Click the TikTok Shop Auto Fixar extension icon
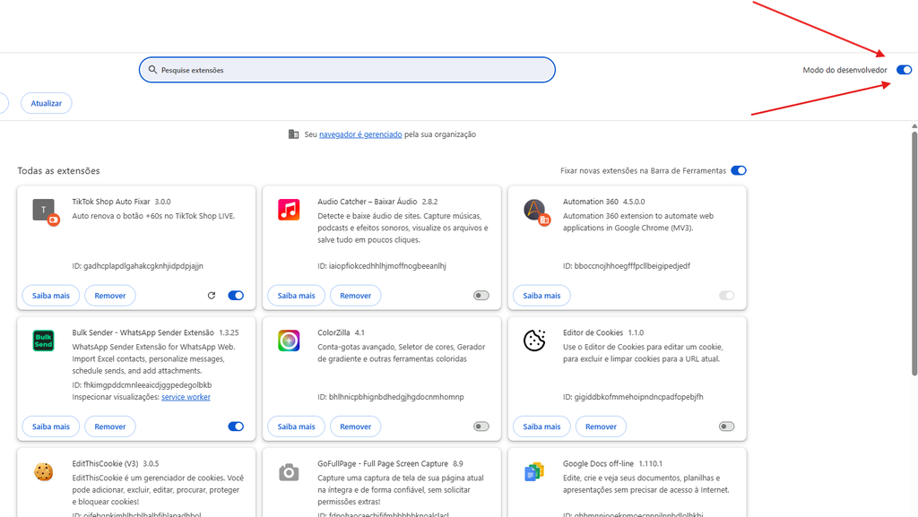Viewport: 918px width, 517px height. coord(45,211)
